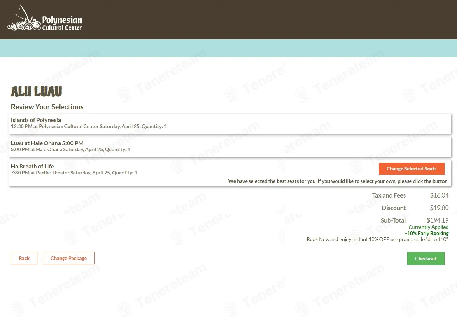Click the $19.80 discount amount
Viewport: 457px width, 317px height.
(x=439, y=208)
